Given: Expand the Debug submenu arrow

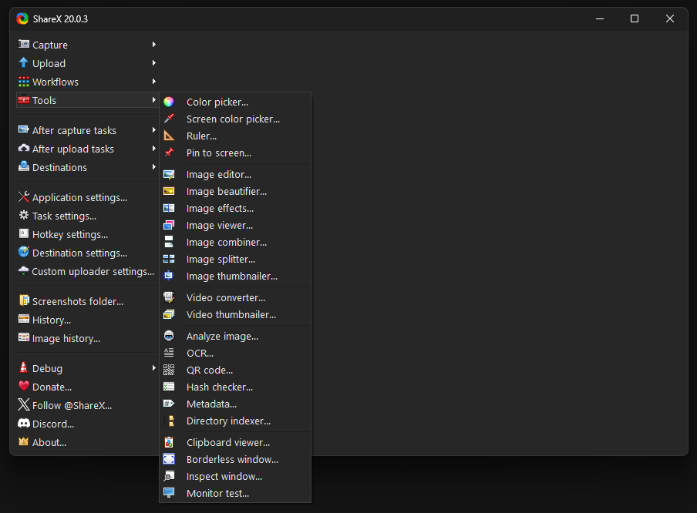Looking at the screenshot, I should 153,367.
